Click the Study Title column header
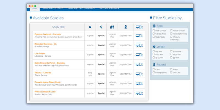 [59, 27]
